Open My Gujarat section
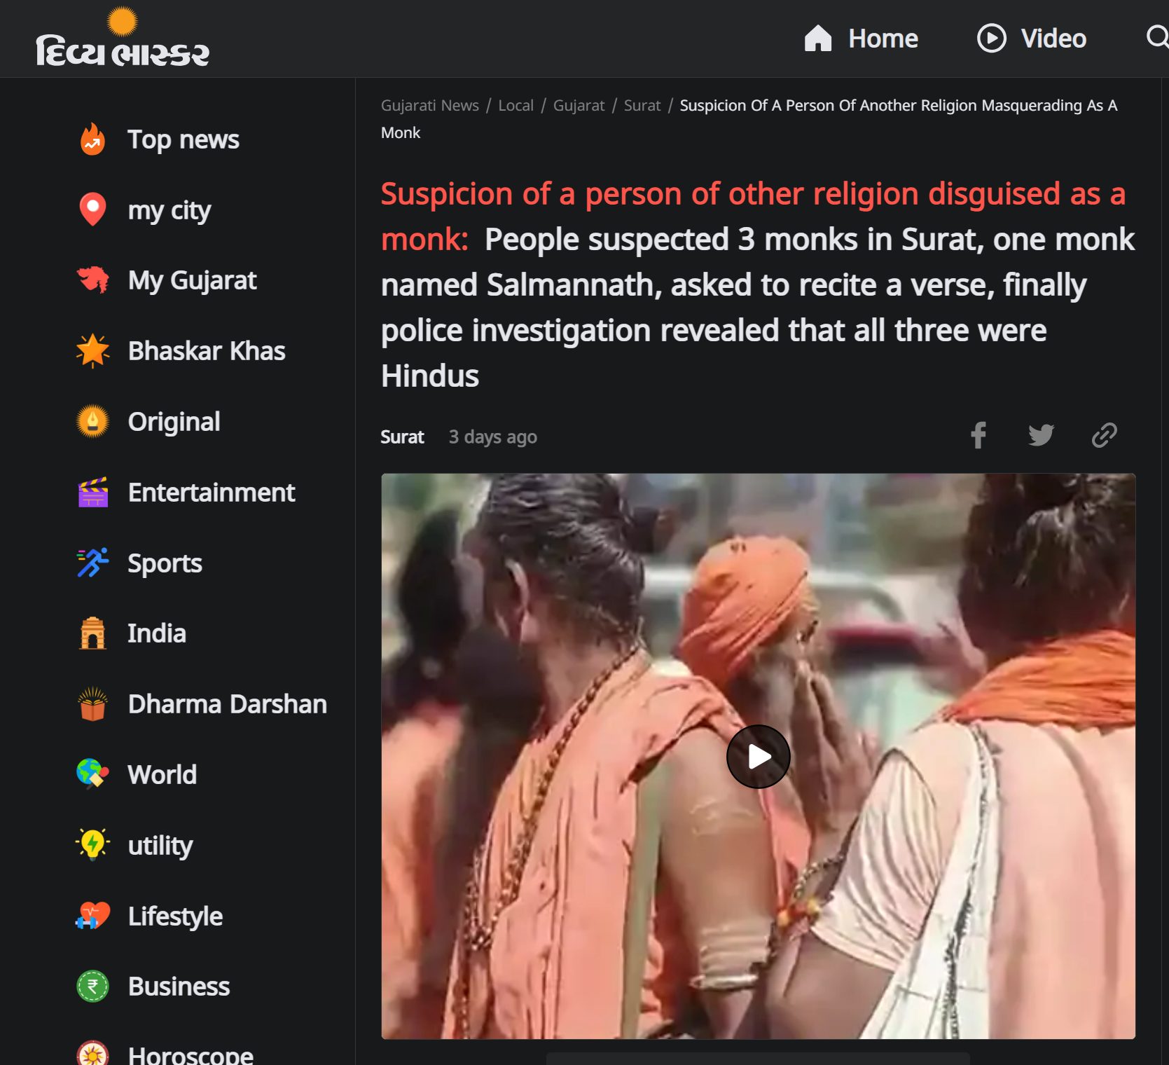1169x1065 pixels. click(x=192, y=280)
